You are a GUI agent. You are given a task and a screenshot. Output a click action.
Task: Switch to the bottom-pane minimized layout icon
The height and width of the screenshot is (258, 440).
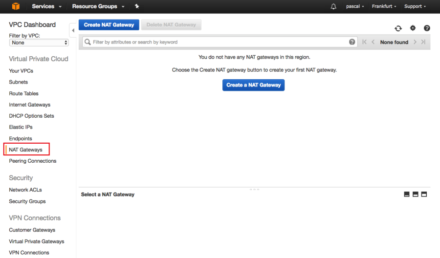(x=407, y=194)
